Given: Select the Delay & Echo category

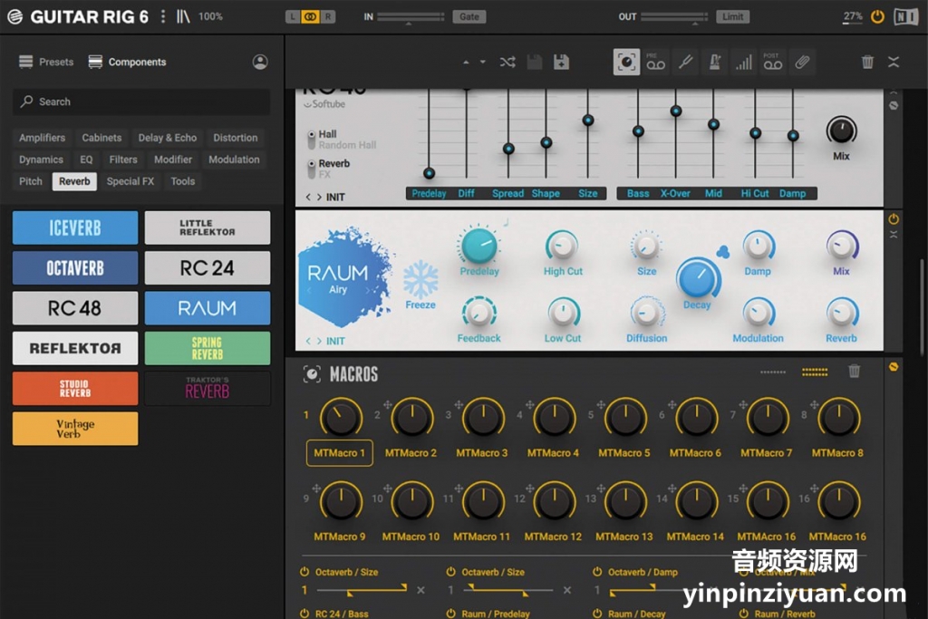Looking at the screenshot, I should tap(167, 138).
